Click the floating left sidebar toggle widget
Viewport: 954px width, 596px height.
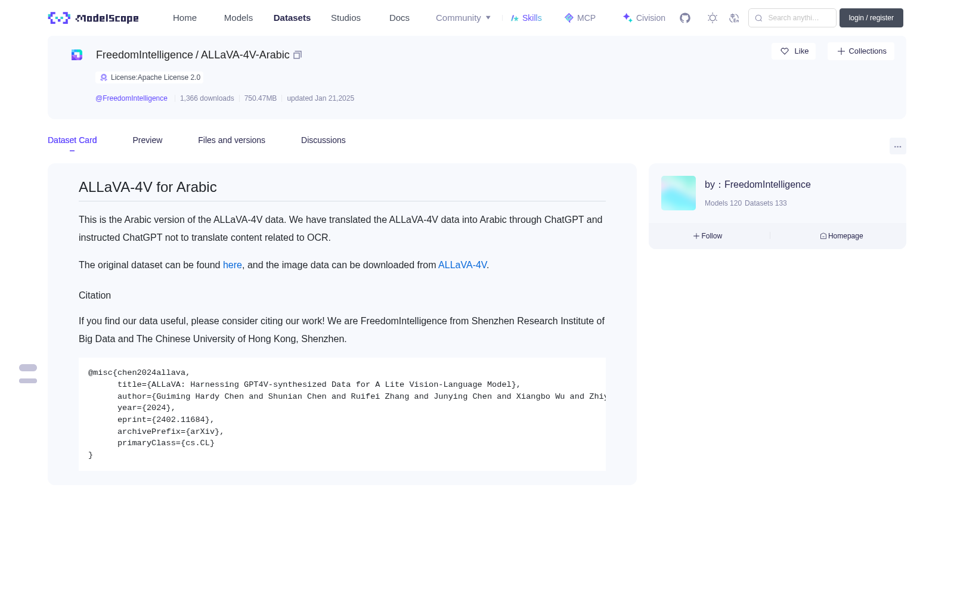pos(28,374)
